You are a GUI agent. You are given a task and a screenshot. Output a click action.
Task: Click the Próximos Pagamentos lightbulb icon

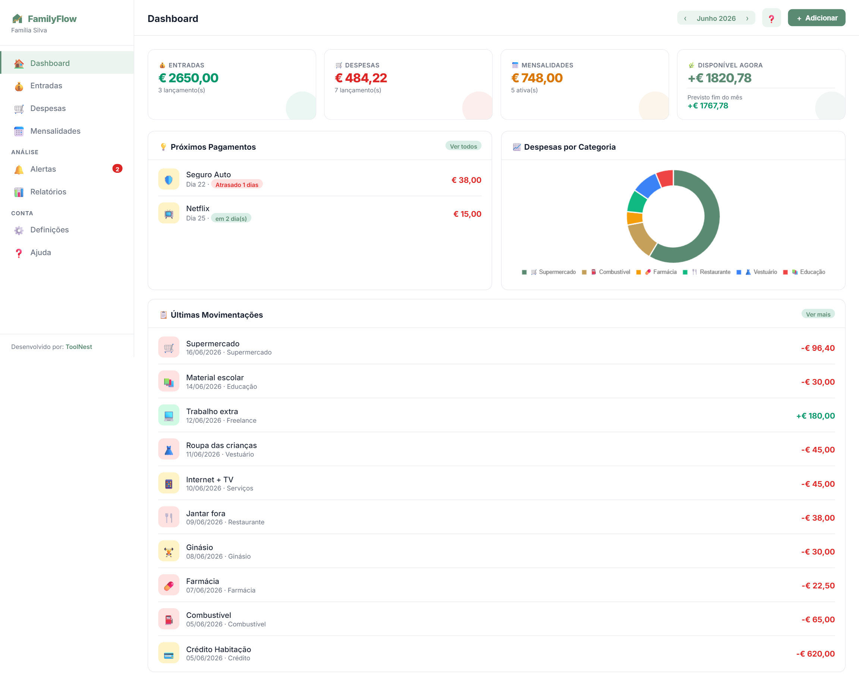(163, 147)
